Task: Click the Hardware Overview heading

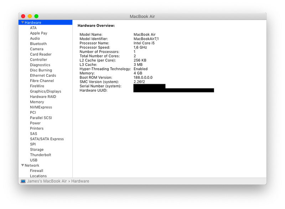Action: coord(96,25)
